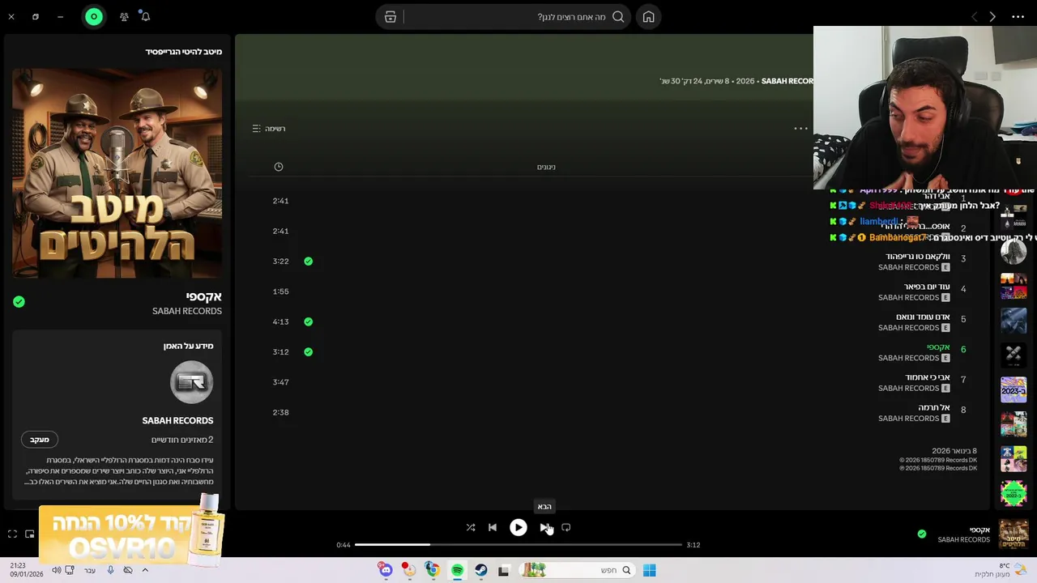This screenshot has height=583, width=1037.
Task: Click now-playing bar album thumbnail
Action: (1014, 534)
